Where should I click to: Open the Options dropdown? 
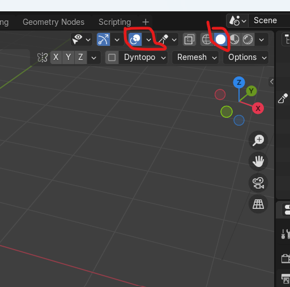click(246, 57)
